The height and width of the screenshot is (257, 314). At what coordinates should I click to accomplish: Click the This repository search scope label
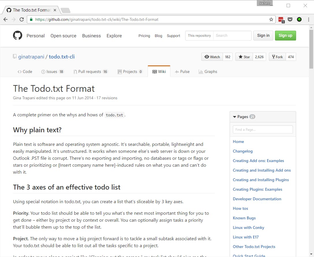coord(199,36)
